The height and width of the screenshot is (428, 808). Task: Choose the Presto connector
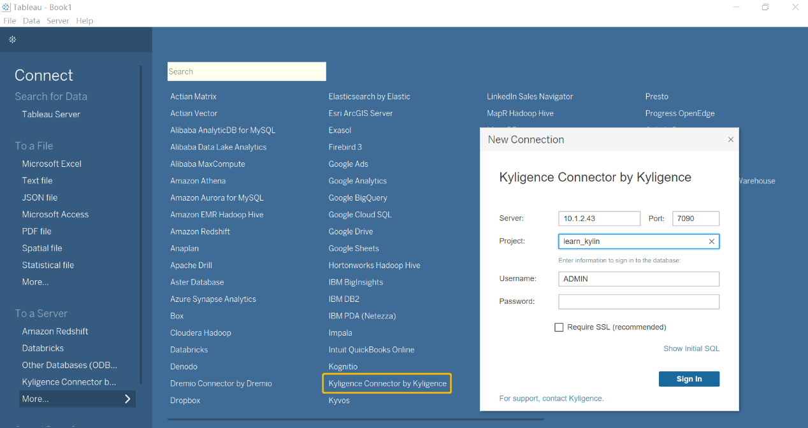click(657, 97)
